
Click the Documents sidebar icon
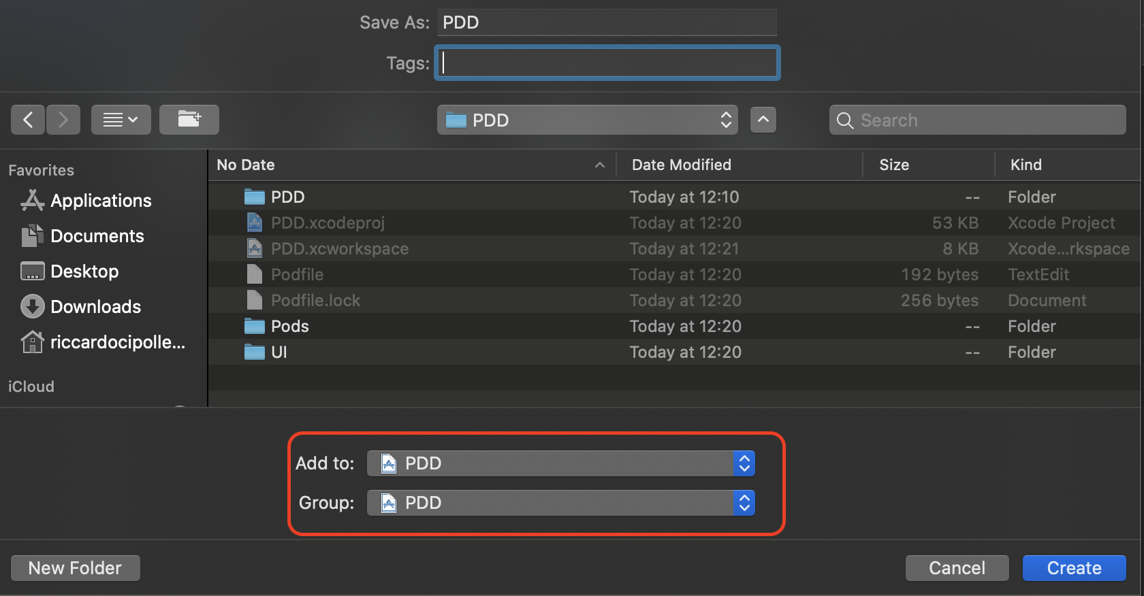[32, 235]
